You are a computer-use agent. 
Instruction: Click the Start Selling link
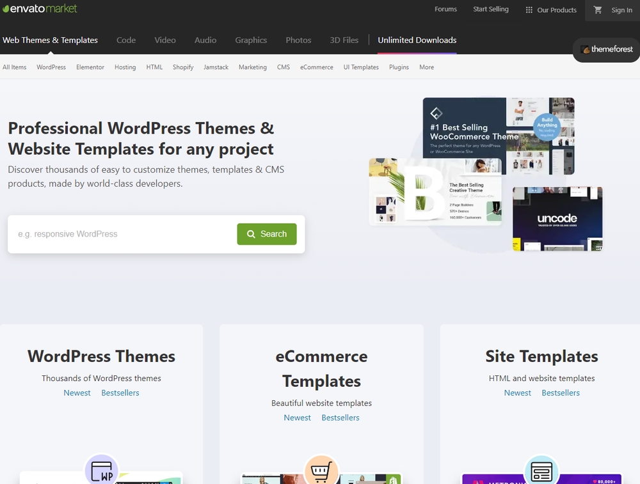490,9
